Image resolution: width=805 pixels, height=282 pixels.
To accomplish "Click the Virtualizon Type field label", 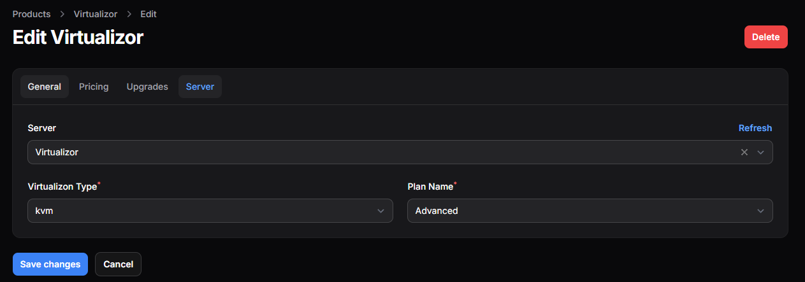I will coord(62,187).
